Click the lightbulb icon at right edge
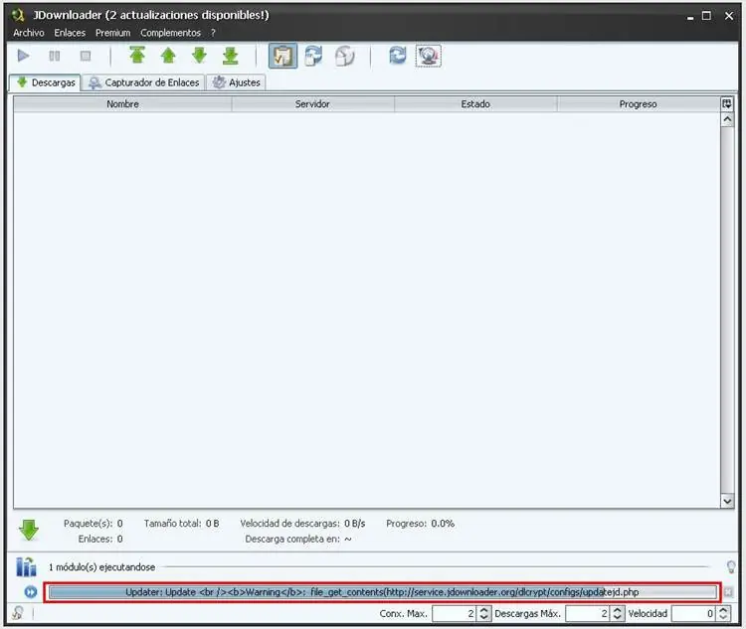 731,566
